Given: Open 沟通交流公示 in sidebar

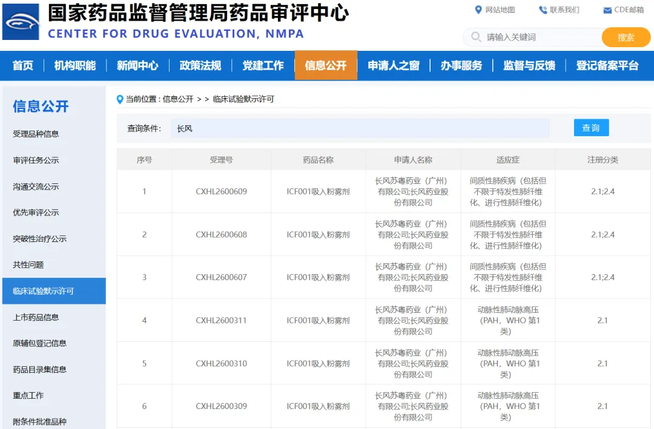Looking at the screenshot, I should (x=36, y=186).
